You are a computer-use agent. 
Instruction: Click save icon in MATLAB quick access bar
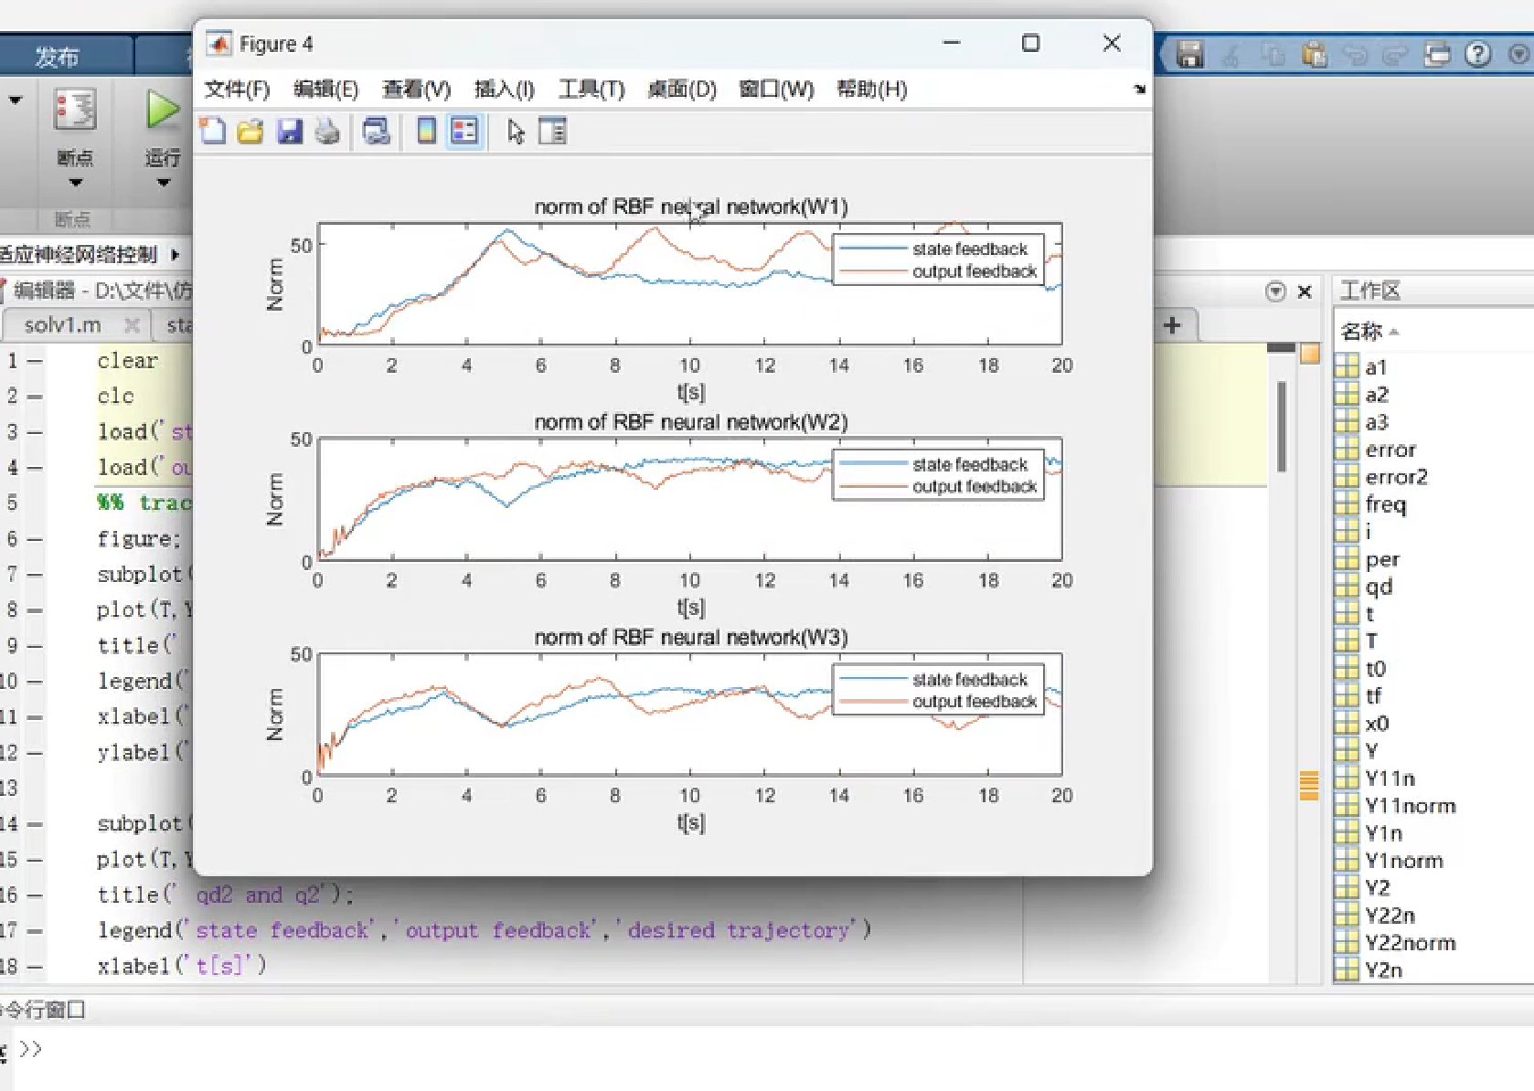pos(1189,55)
